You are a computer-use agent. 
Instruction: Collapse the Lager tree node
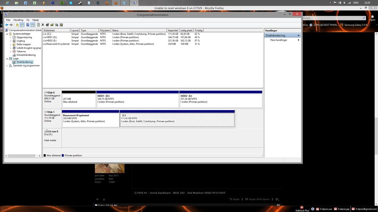[x=7, y=58]
